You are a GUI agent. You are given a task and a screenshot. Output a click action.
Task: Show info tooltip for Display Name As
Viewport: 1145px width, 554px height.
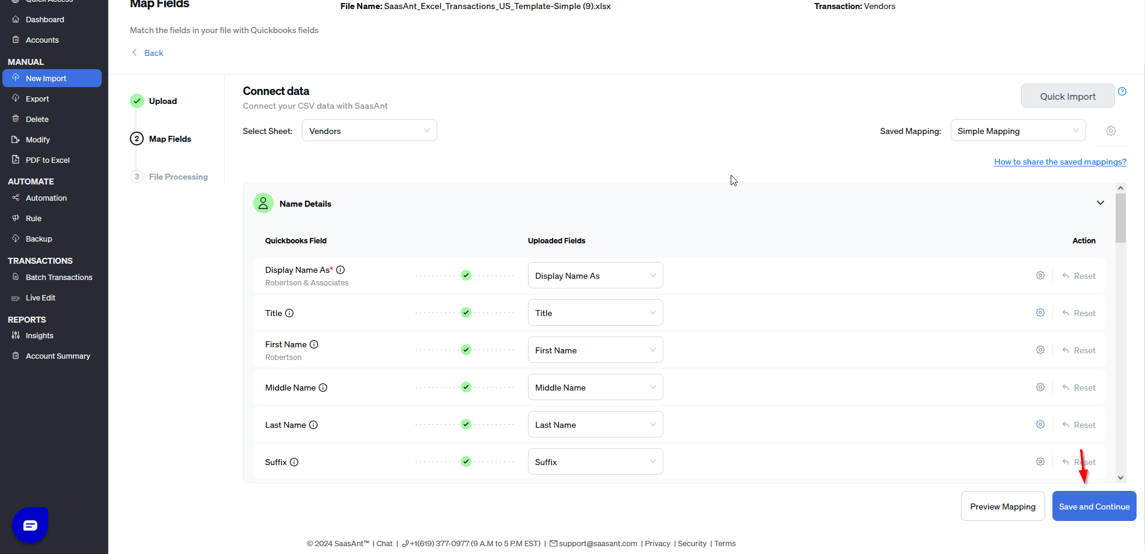coord(340,270)
